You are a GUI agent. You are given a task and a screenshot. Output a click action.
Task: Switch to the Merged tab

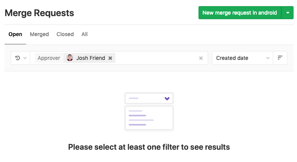click(x=39, y=34)
